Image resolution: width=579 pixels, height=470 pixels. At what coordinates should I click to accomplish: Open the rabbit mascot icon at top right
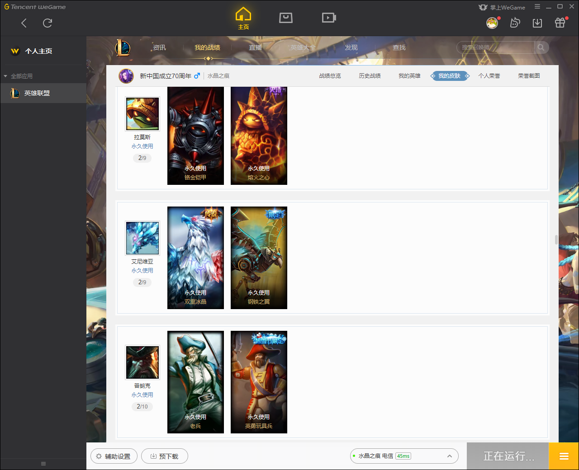515,23
